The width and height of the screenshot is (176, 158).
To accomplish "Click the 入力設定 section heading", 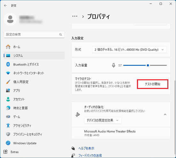I will [77, 38].
